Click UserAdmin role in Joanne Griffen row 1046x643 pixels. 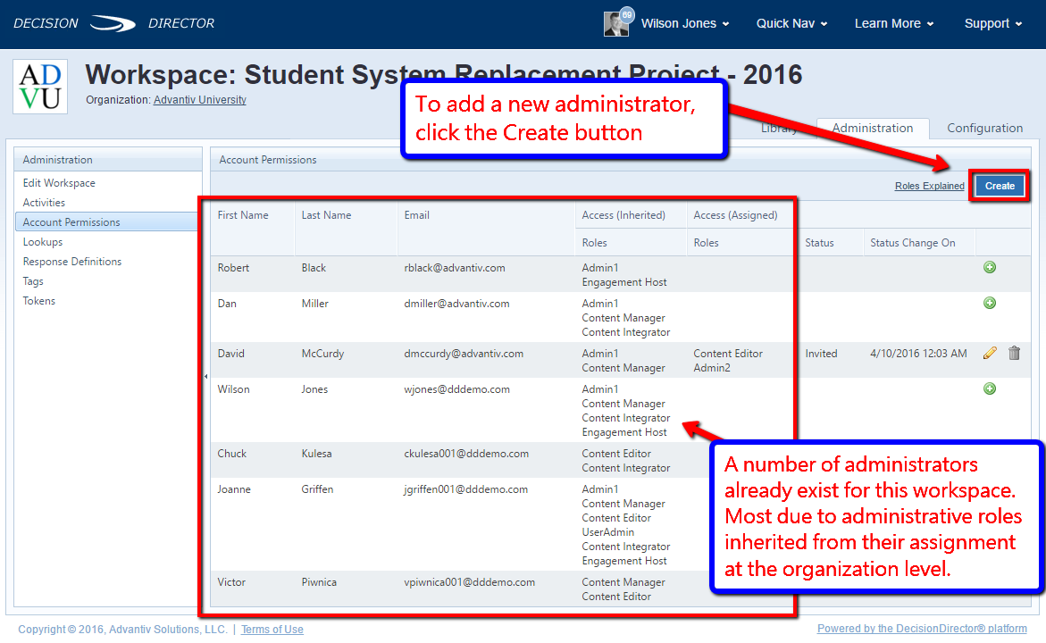tap(607, 532)
